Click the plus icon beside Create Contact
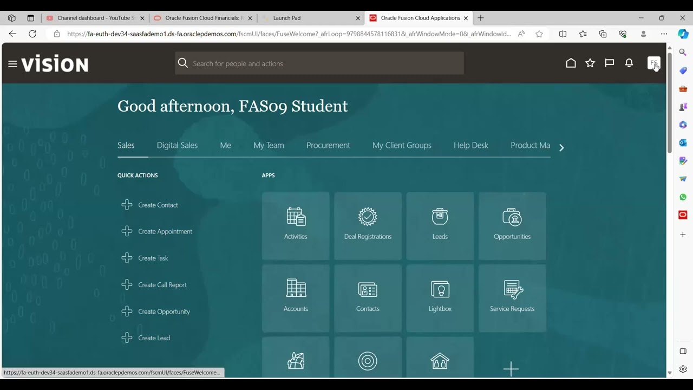 (127, 205)
